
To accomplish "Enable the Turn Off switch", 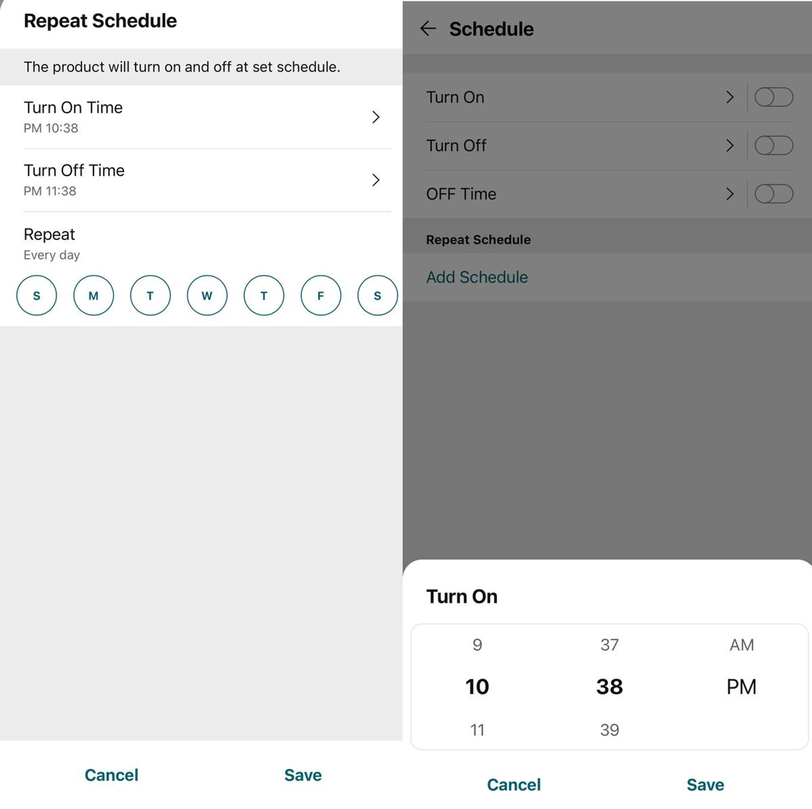I will point(774,145).
